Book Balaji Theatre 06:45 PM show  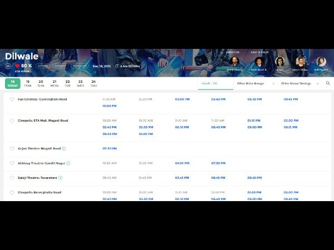(x=218, y=178)
